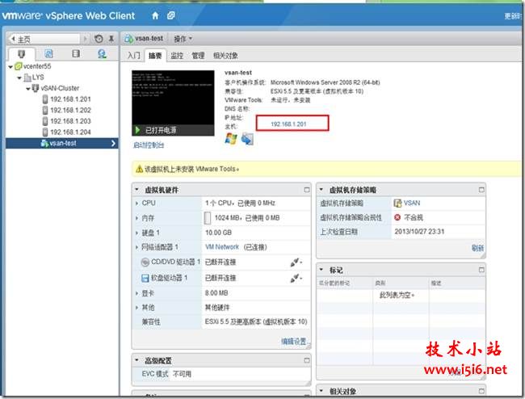The height and width of the screenshot is (399, 525).
Task: Expand the CPU hardware row
Action: [x=136, y=204]
